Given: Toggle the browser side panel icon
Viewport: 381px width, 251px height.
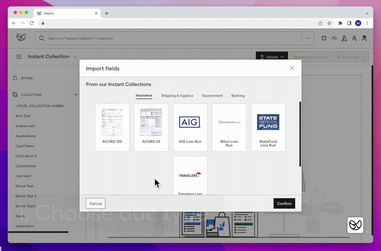Looking at the screenshot, I should tap(349, 23).
